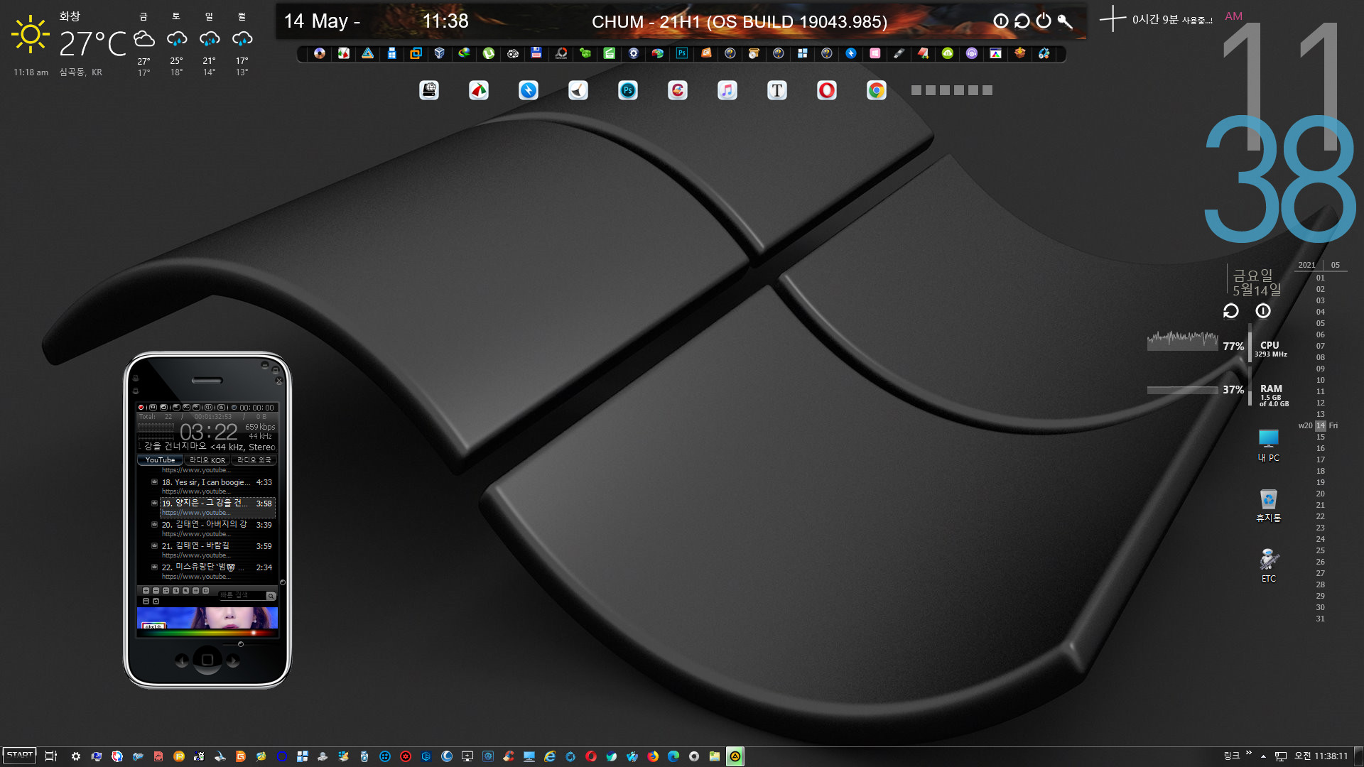The height and width of the screenshot is (767, 1364).
Task: Click the blue floppy disk launcher icon
Action: click(536, 53)
